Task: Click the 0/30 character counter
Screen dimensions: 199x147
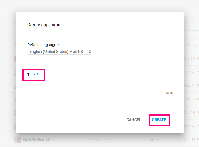Action: 170,93
